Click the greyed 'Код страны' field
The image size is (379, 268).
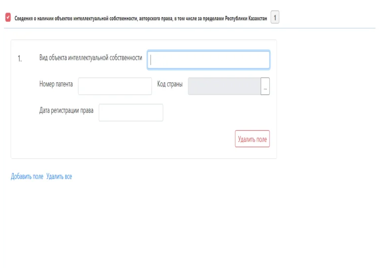pyautogui.click(x=225, y=86)
